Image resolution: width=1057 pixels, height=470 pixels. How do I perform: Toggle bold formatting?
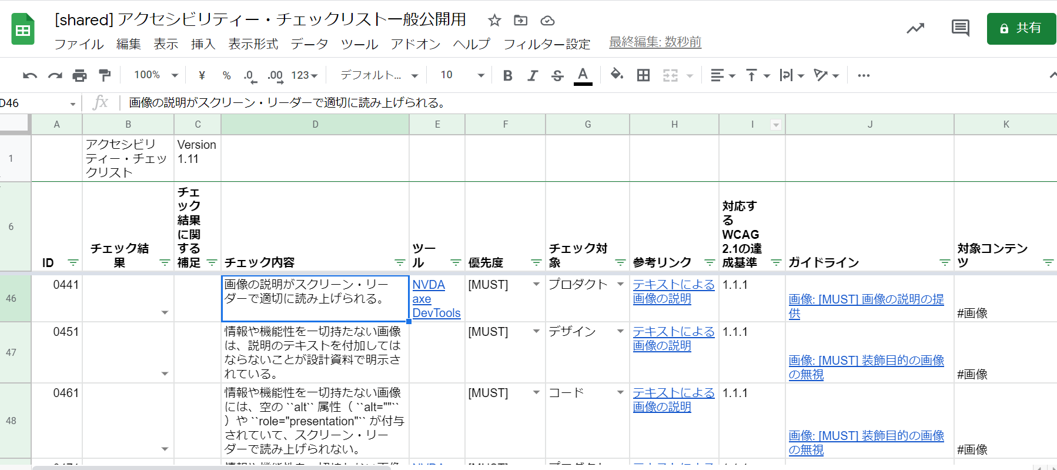coord(508,75)
